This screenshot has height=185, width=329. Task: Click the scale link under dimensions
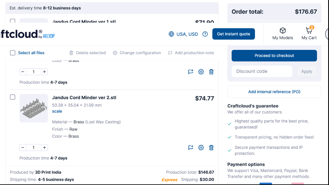57,111
